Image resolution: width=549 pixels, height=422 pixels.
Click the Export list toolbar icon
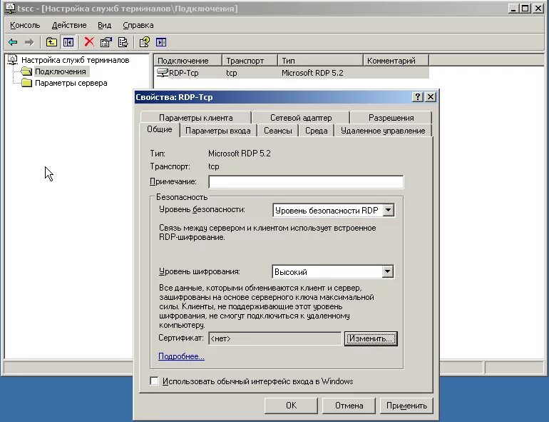click(123, 42)
